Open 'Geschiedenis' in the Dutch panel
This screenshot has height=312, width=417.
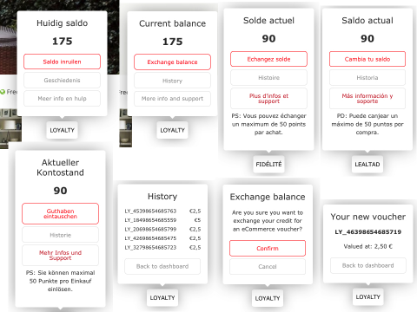[62, 80]
